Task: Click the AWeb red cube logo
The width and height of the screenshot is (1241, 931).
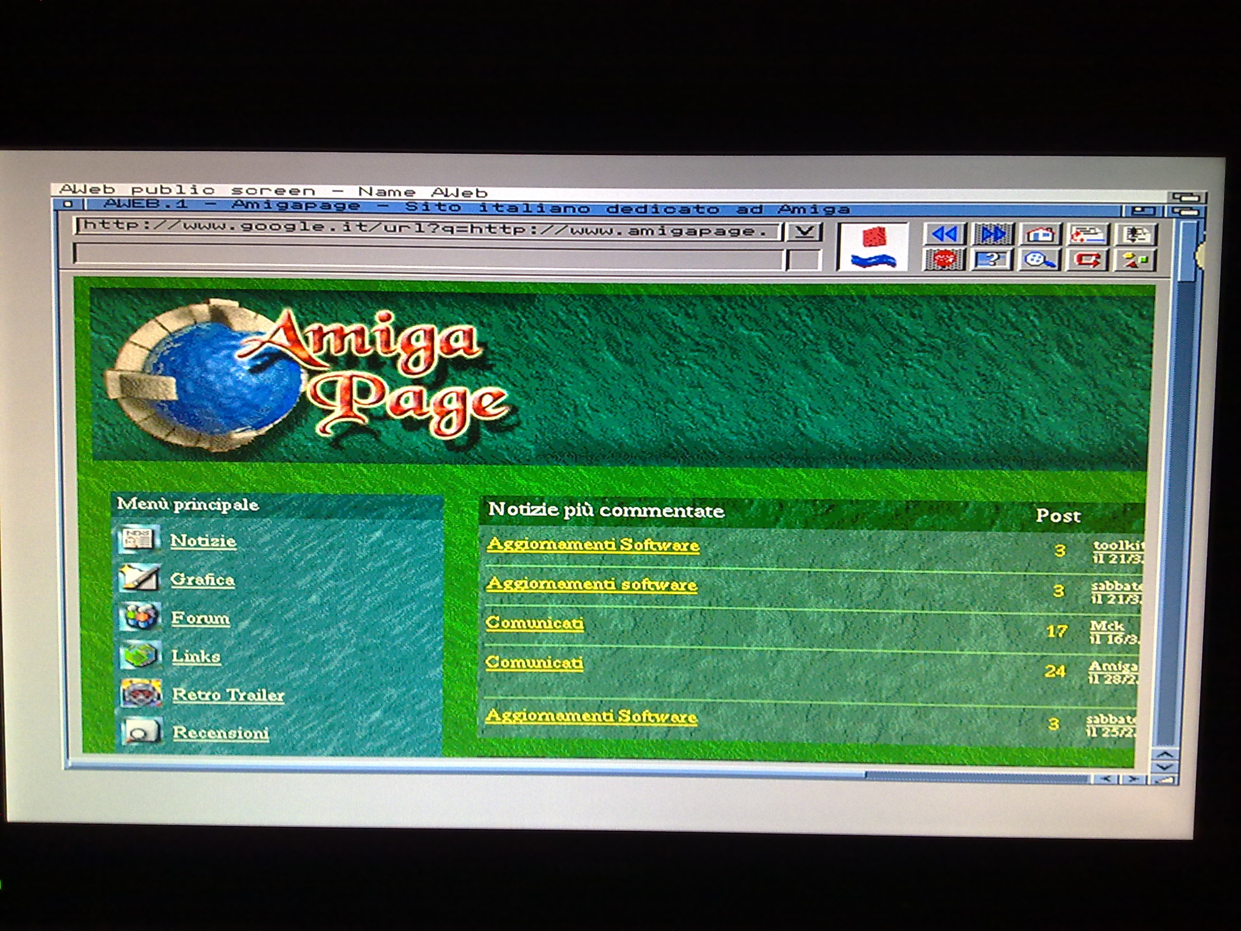Action: (873, 247)
